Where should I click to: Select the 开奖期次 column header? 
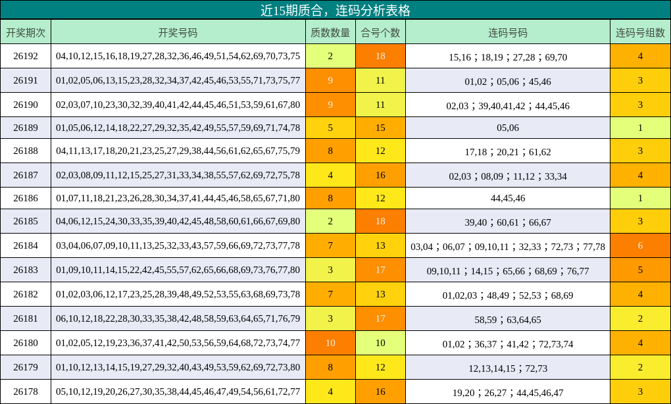point(26,32)
